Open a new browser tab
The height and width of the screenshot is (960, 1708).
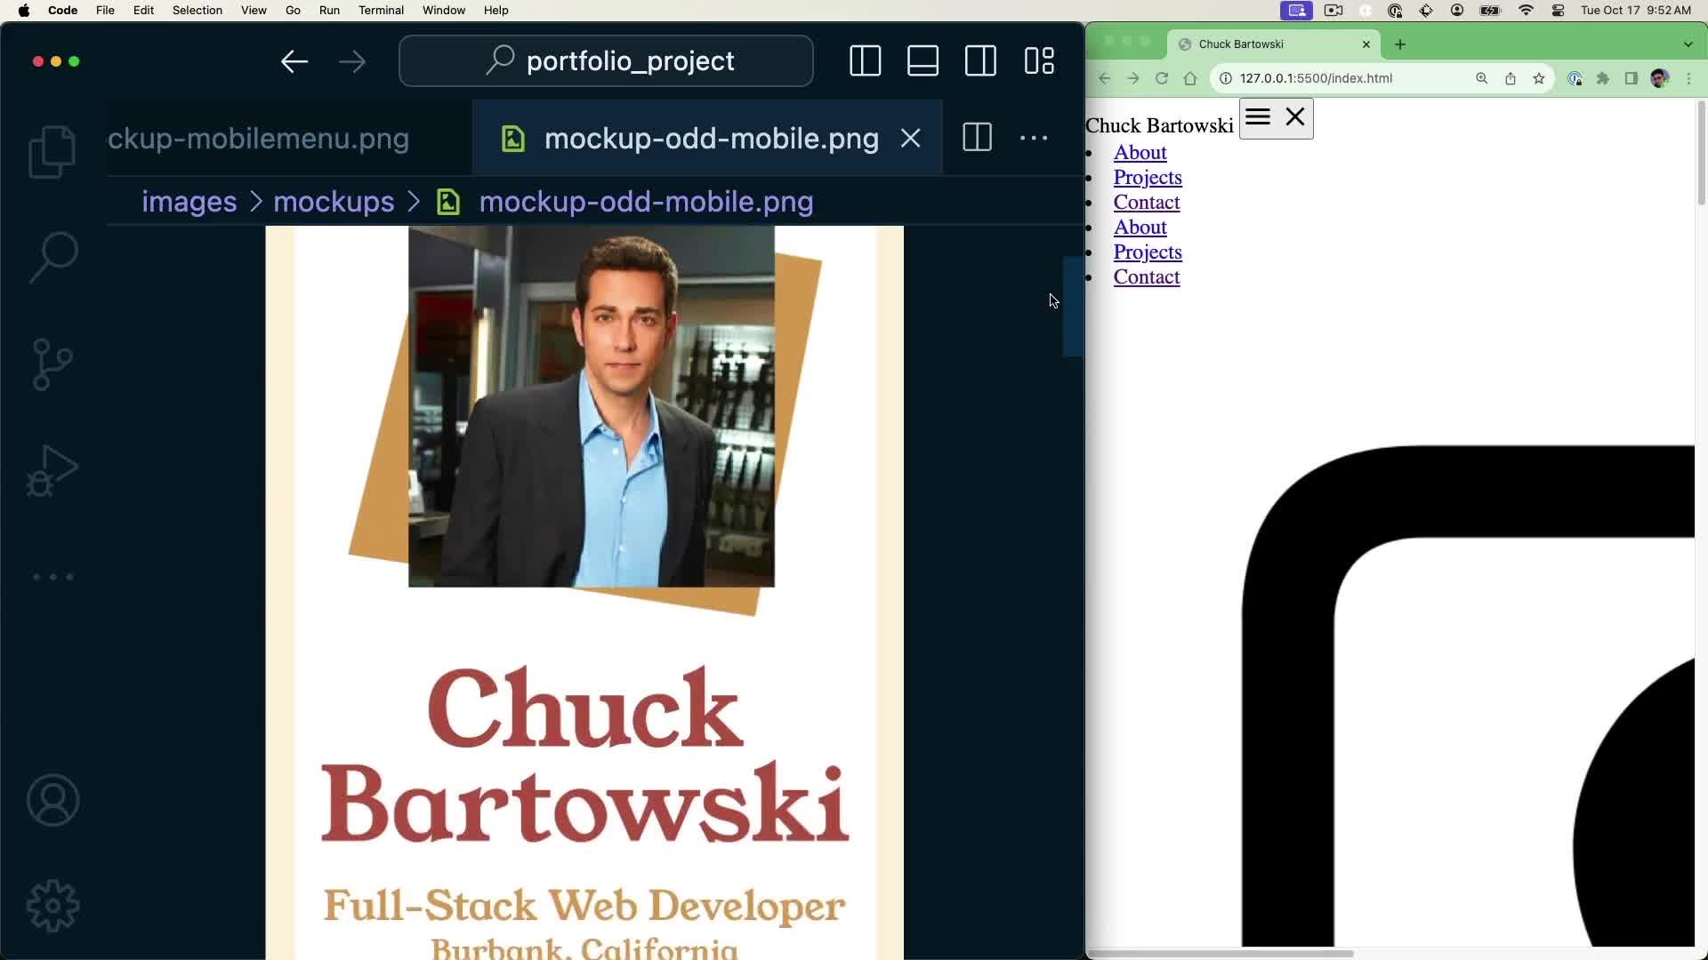click(x=1399, y=44)
